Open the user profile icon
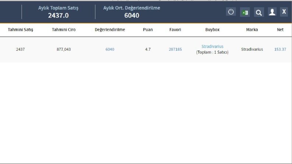Image resolution: width=292 pixels, height=164 pixels. point(272,12)
